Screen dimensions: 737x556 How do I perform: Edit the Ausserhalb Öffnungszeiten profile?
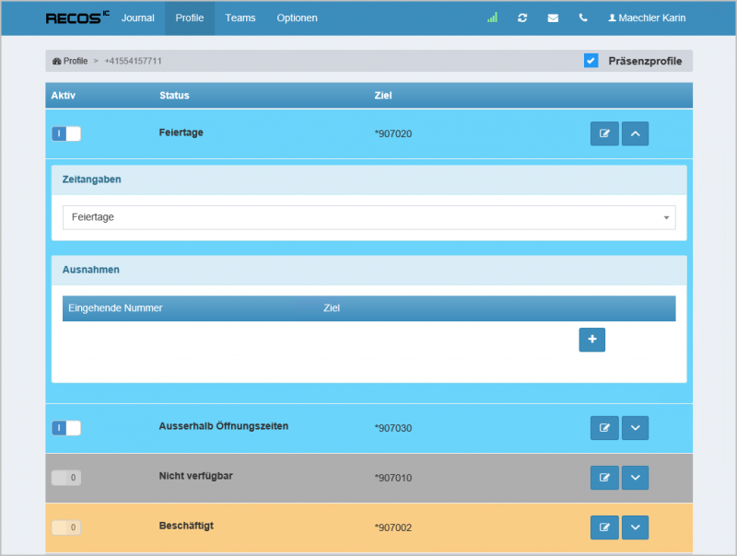click(x=604, y=428)
